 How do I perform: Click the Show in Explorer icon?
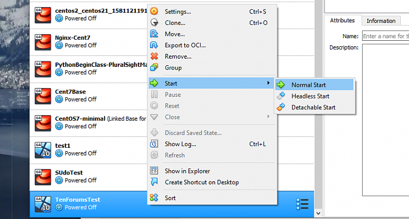(x=154, y=171)
